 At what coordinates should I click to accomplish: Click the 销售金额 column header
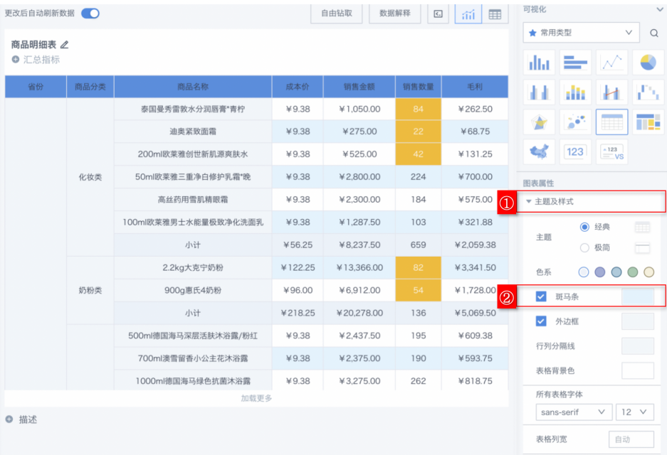click(x=359, y=87)
